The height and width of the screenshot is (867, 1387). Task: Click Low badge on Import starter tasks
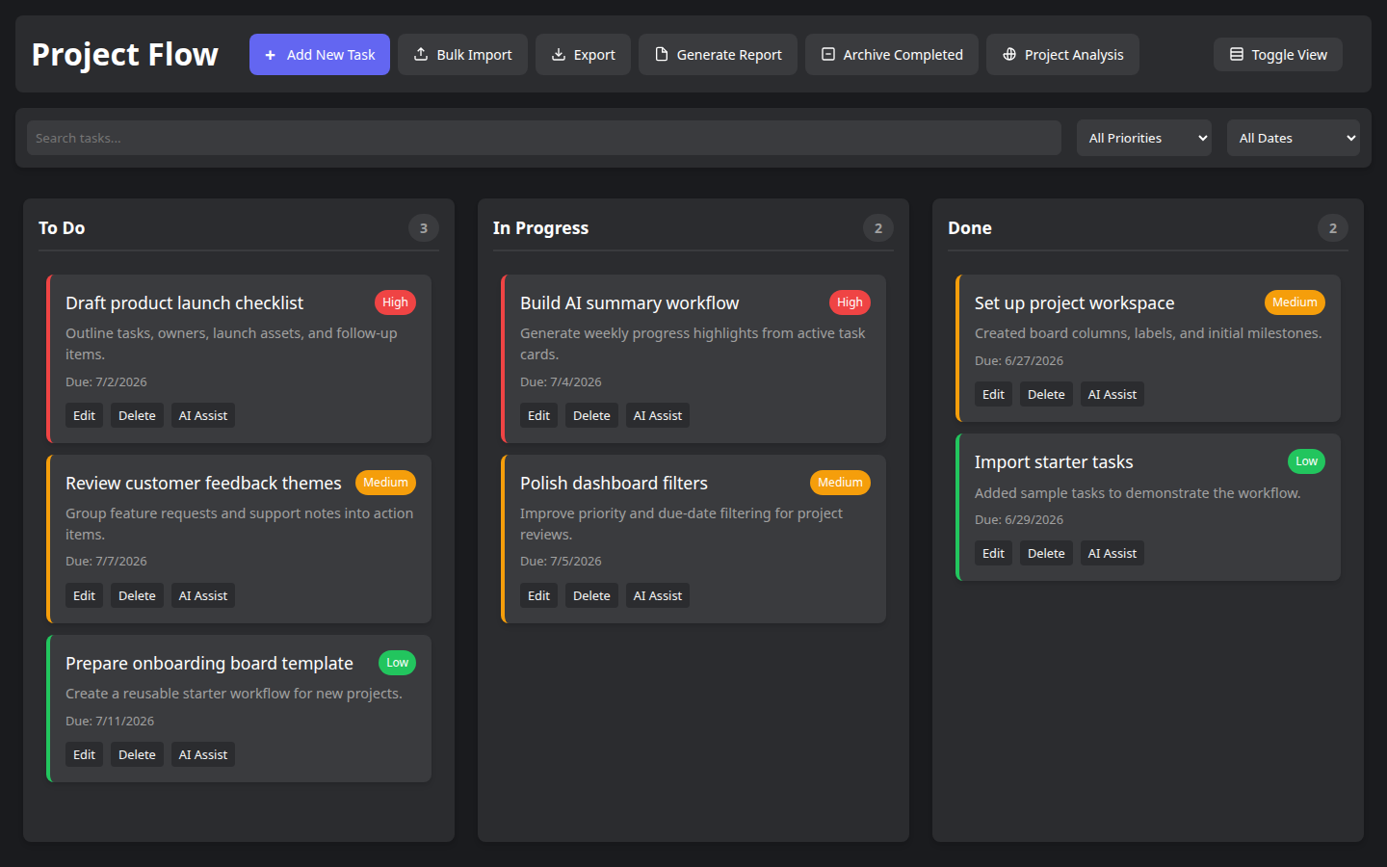1306,461
